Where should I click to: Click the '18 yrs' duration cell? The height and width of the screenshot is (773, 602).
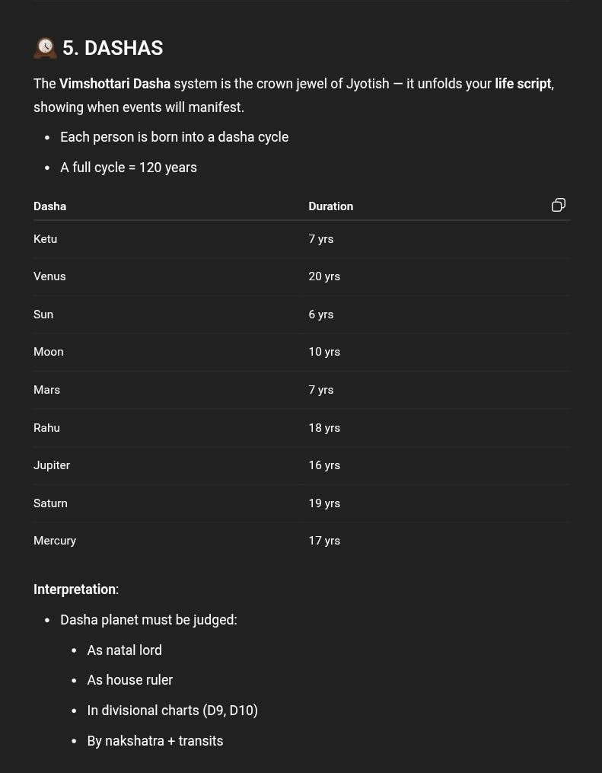pos(324,428)
